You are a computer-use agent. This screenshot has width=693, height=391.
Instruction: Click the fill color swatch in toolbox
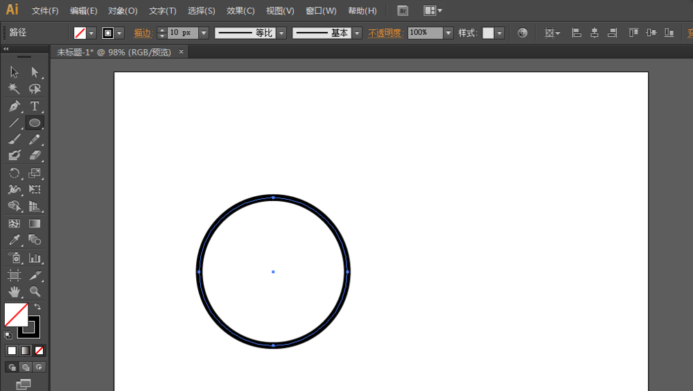pos(15,314)
